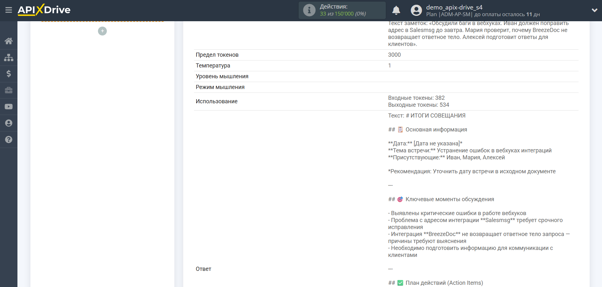602x287 pixels.
Task: Open the YouTube video tutorials icon
Action: (x=9, y=107)
